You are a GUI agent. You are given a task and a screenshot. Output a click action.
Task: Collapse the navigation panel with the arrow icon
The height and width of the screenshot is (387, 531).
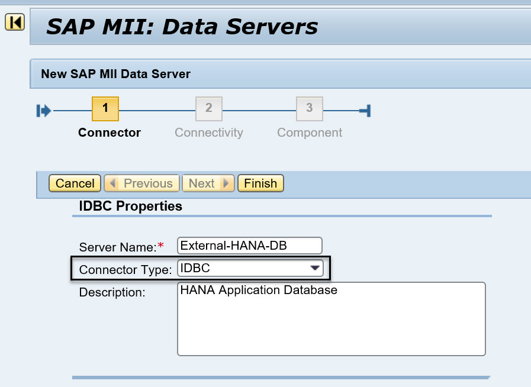pyautogui.click(x=14, y=22)
